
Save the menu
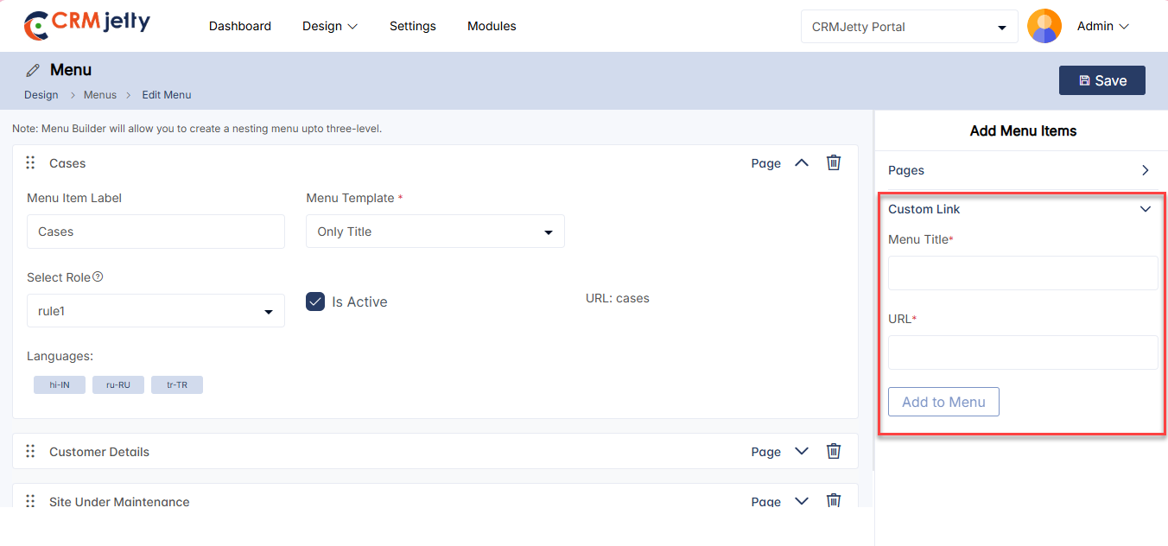1101,80
